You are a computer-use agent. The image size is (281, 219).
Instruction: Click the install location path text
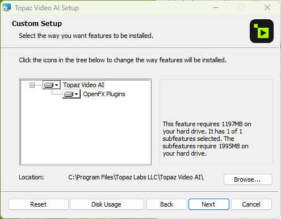click(x=136, y=177)
